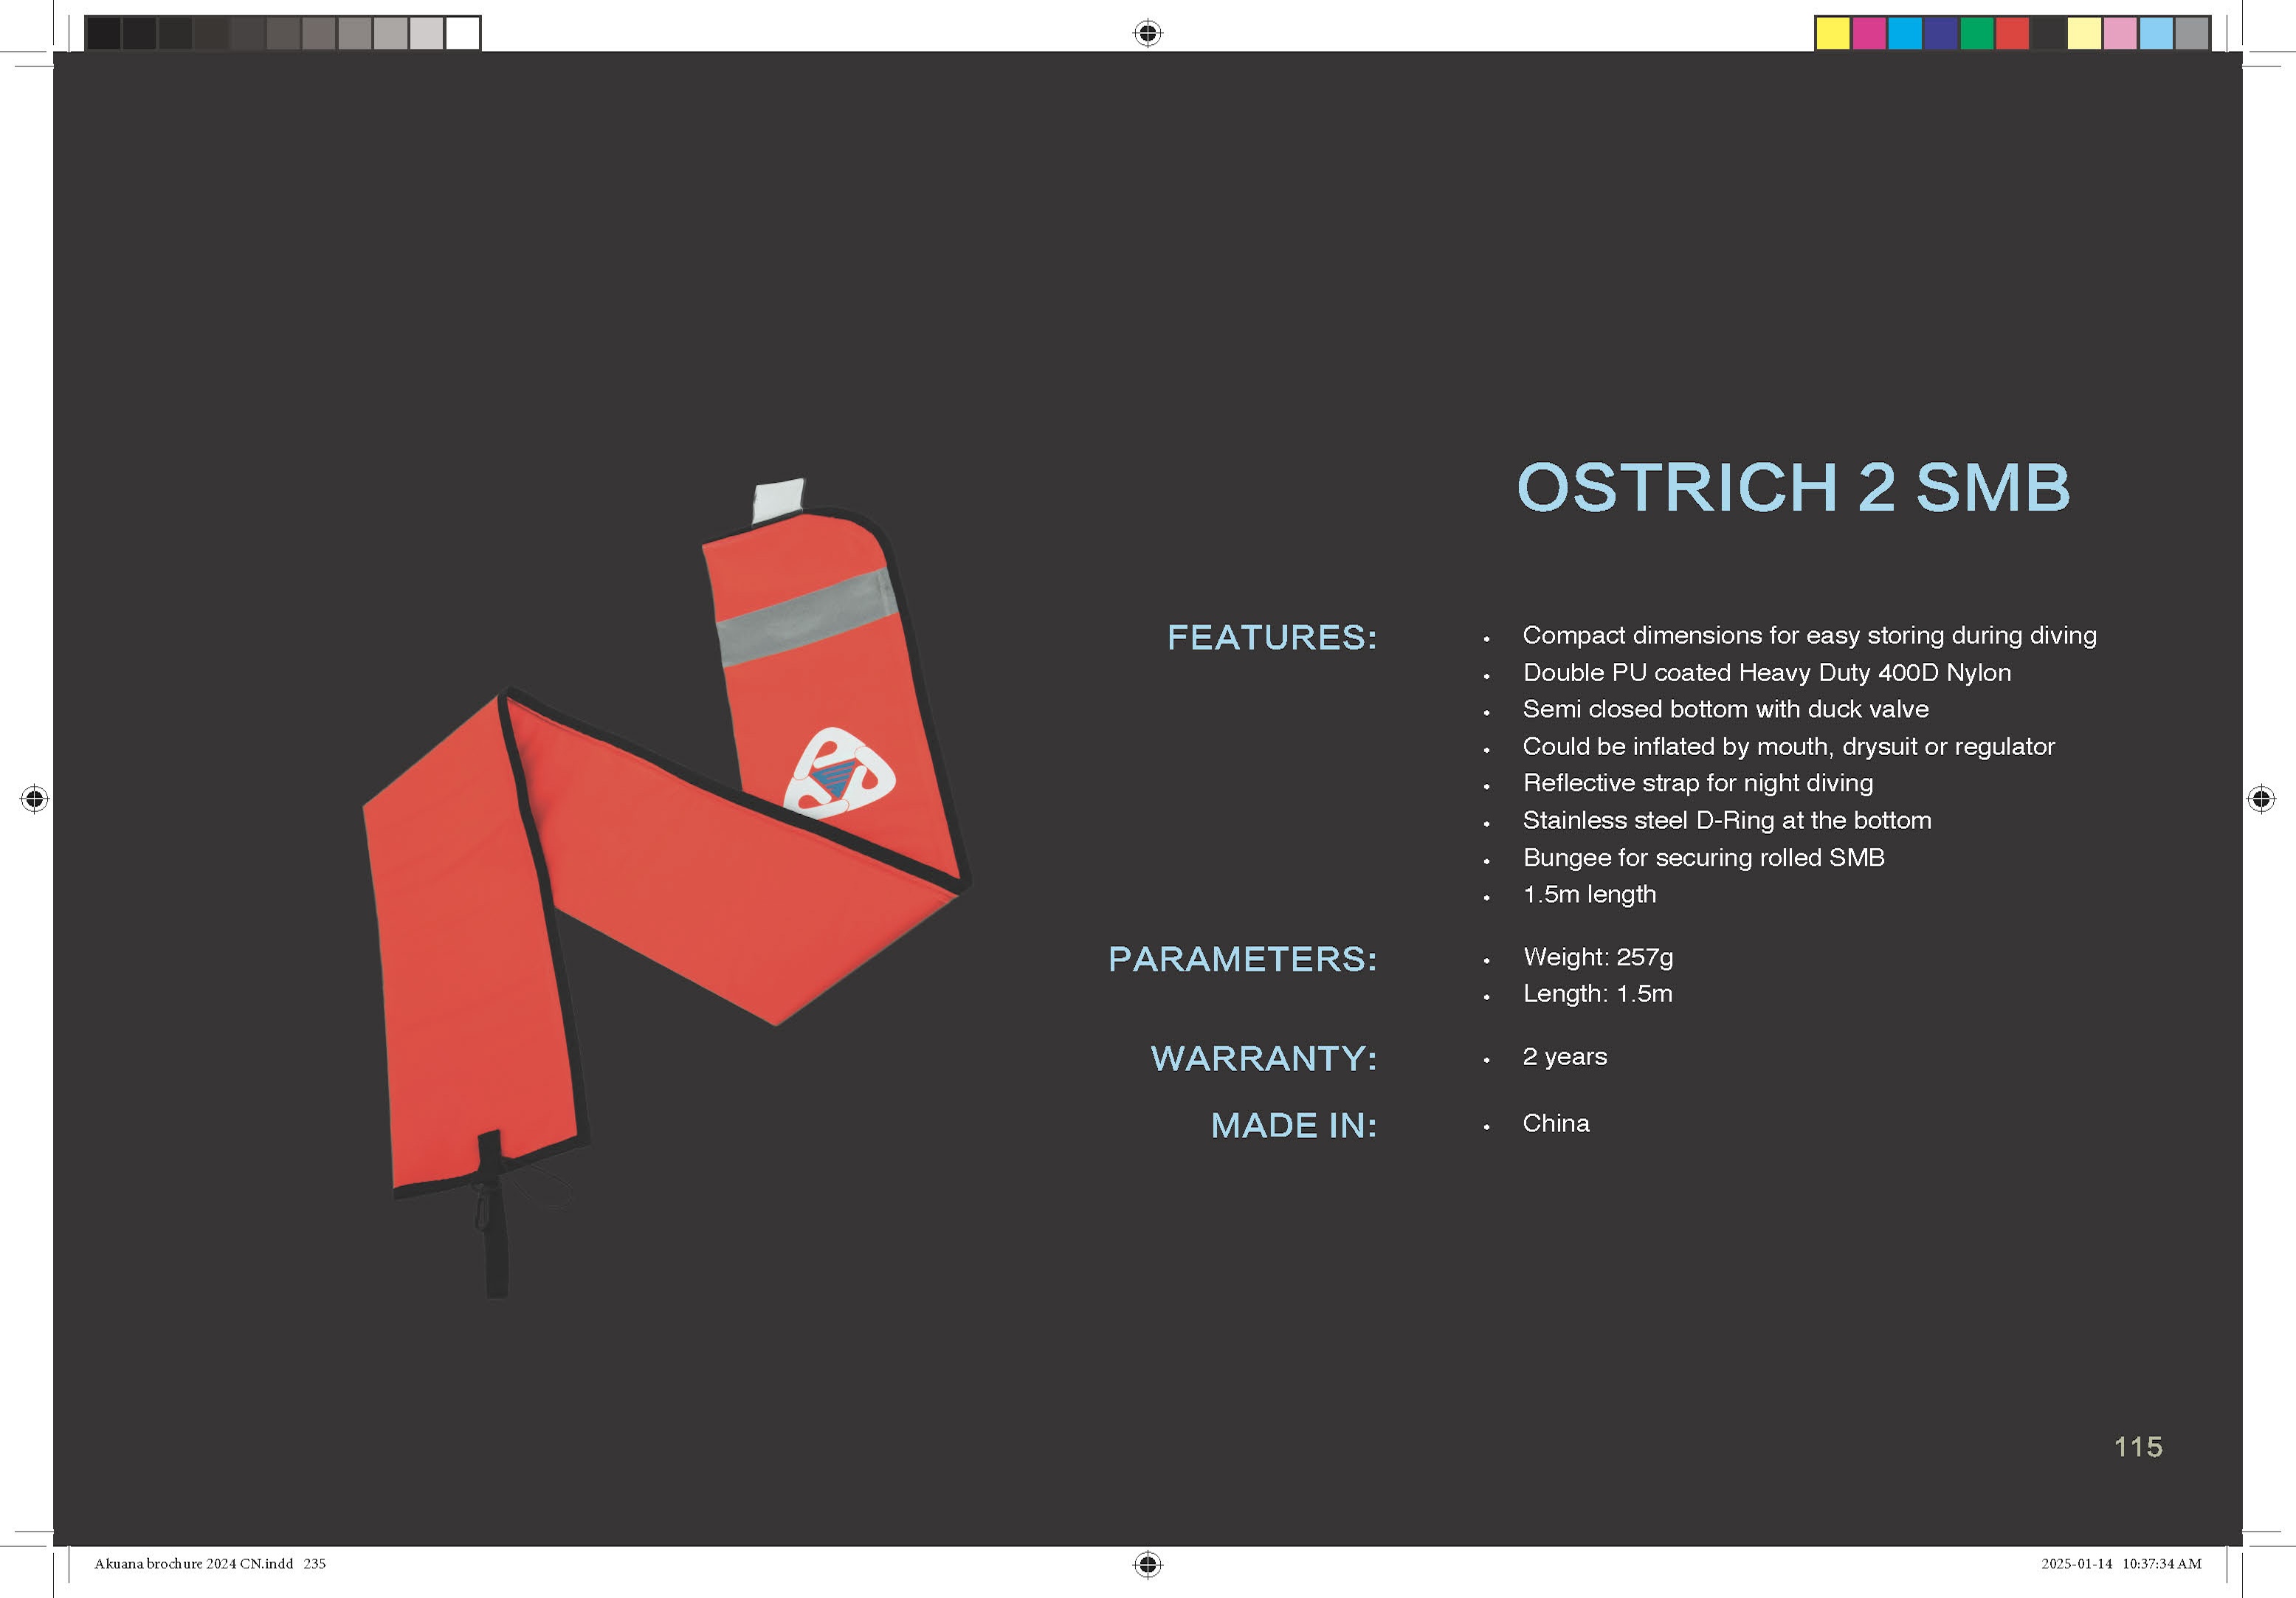Click the black bungee loop at the buoy bottom
The width and height of the screenshot is (2296, 1598).
494,1225
